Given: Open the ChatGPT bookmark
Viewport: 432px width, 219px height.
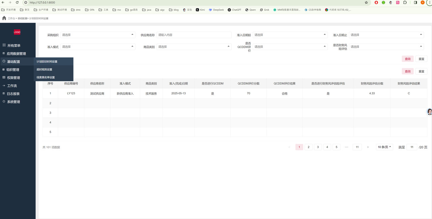Looking at the screenshot, I should [x=234, y=10].
